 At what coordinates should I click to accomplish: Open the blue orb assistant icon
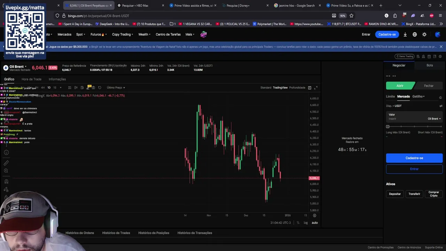tap(438, 35)
